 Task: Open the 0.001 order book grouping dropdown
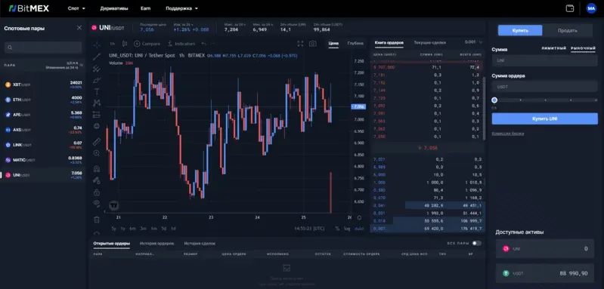pos(473,42)
